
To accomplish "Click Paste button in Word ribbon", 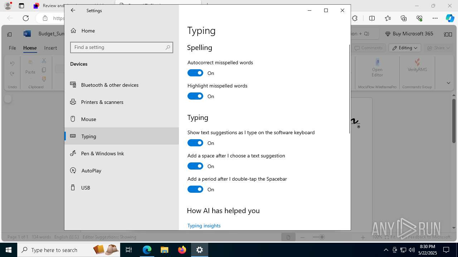I will (x=30, y=68).
